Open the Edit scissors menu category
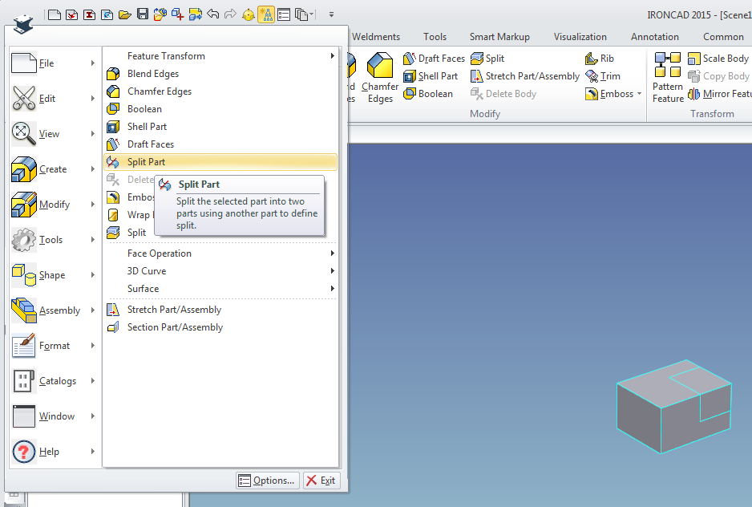The height and width of the screenshot is (507, 752). [54, 99]
